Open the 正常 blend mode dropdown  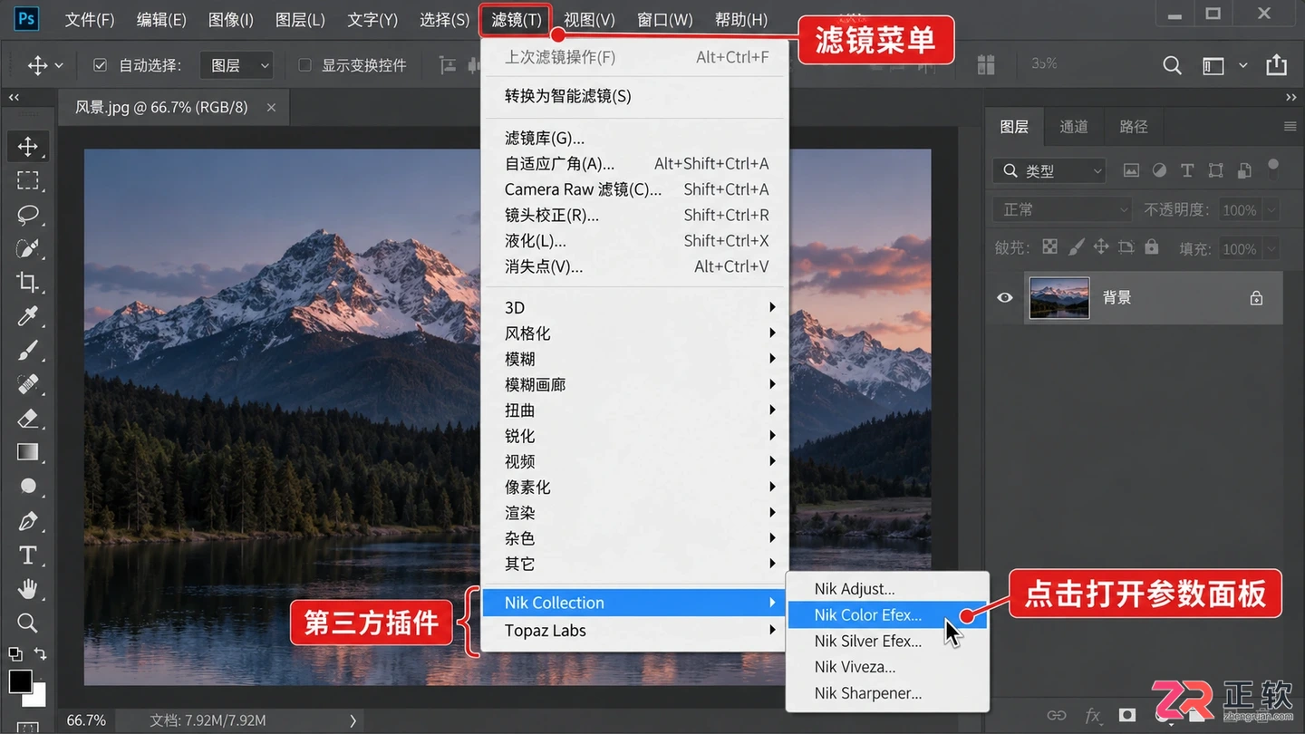coord(1062,209)
